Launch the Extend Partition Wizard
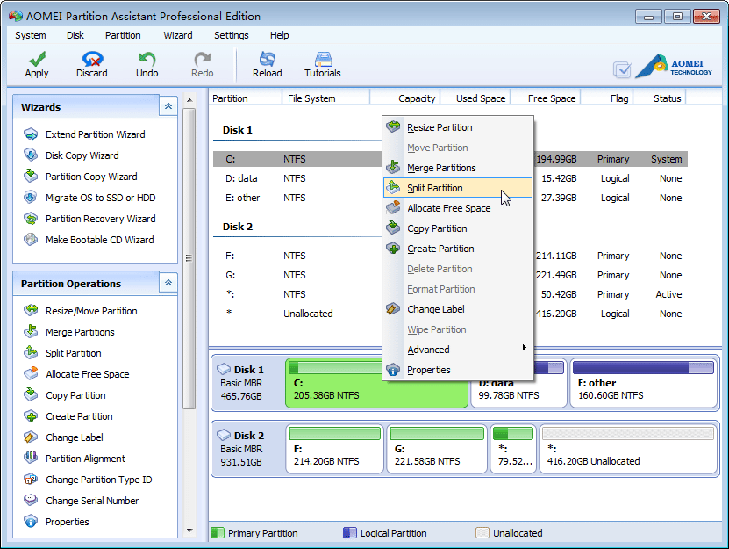Screen dimensions: 729x549 95,134
